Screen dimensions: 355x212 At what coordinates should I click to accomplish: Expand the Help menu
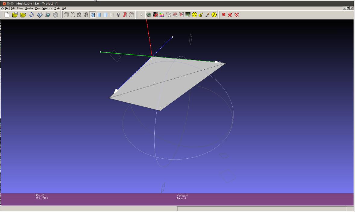tap(65, 8)
